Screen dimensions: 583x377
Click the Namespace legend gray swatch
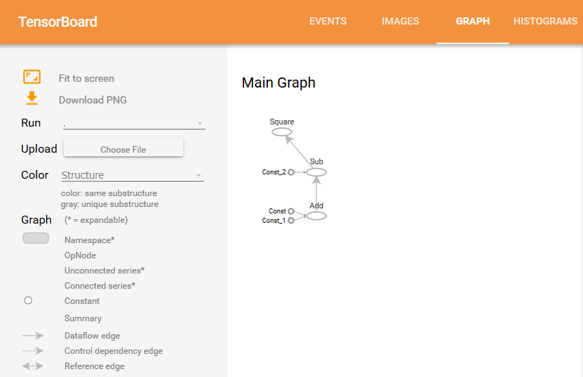pyautogui.click(x=35, y=238)
